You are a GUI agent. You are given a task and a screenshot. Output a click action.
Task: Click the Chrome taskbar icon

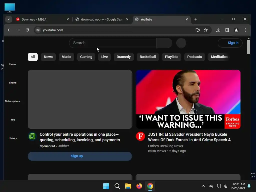[150, 186]
